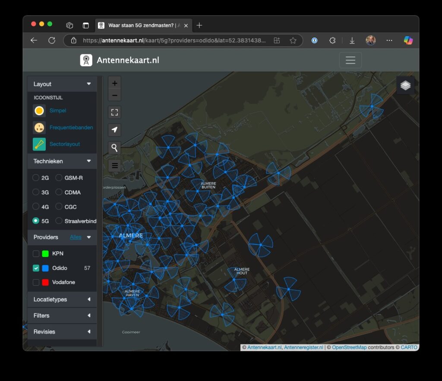Click the Vodafone red color swatch
This screenshot has height=381, width=442.
click(x=45, y=282)
